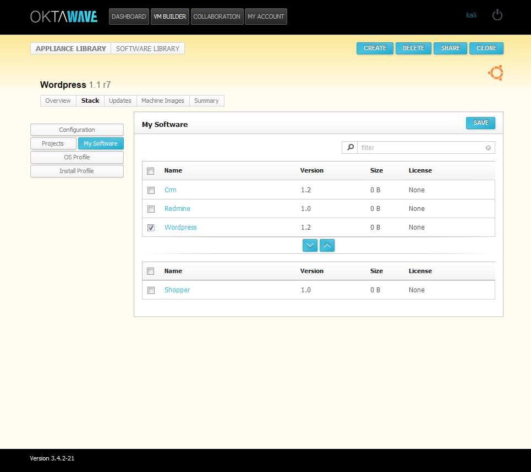This screenshot has width=531, height=472.
Task: Check the Crm row checkbox
Action: (151, 190)
